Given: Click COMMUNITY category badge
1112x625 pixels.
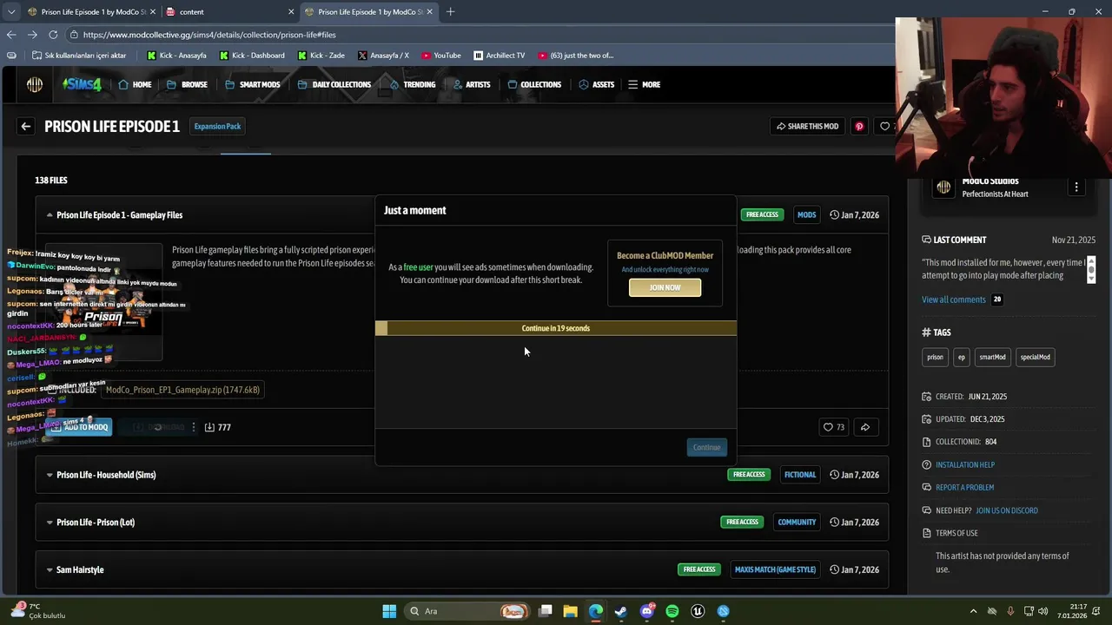Looking at the screenshot, I should click(797, 523).
